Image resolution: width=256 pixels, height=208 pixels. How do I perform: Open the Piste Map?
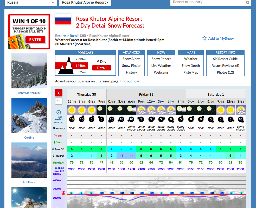click(x=191, y=73)
